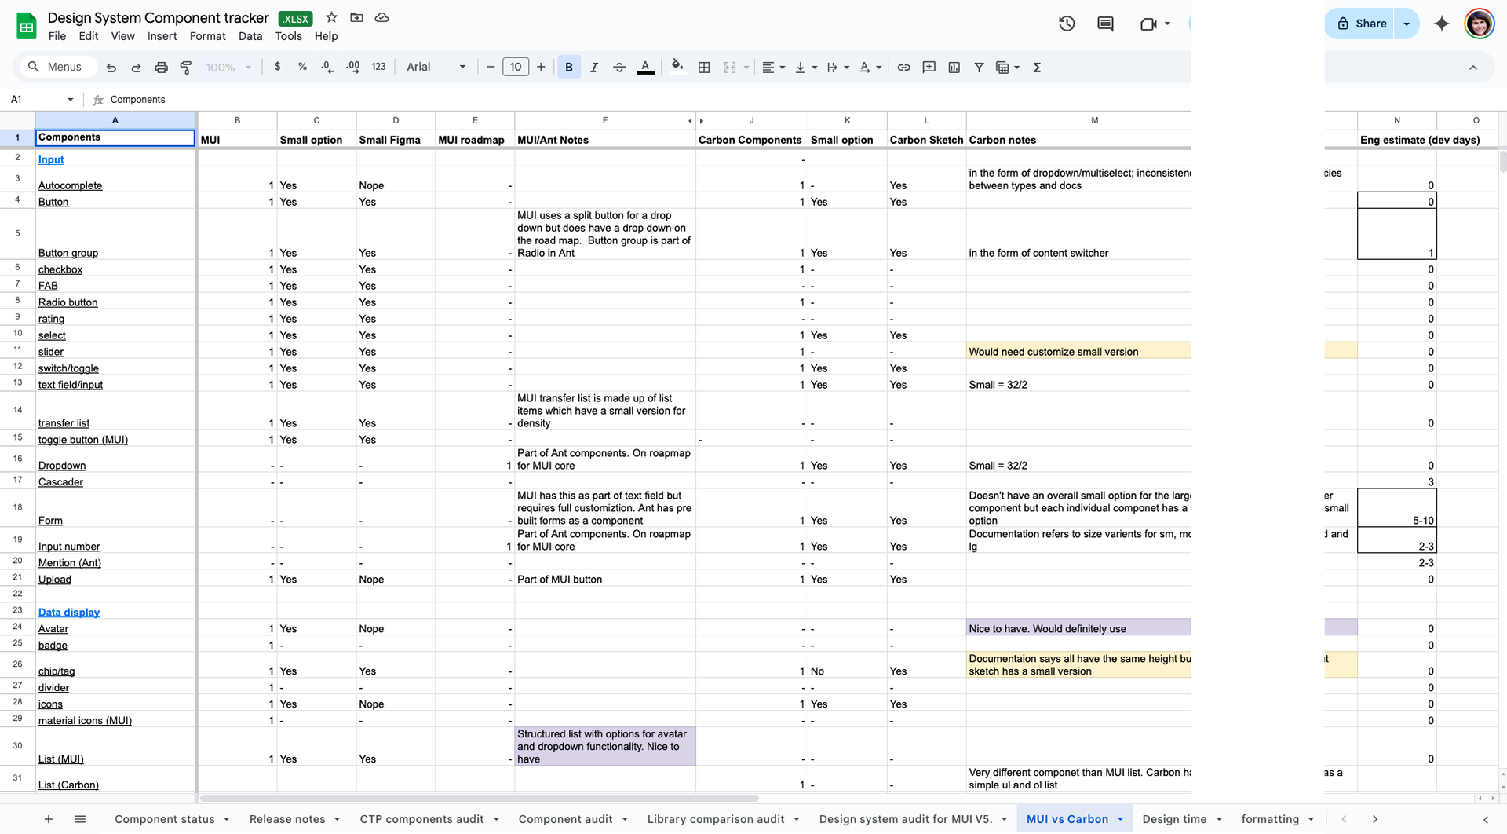Click the Share button
1507x834 pixels.
(x=1361, y=24)
